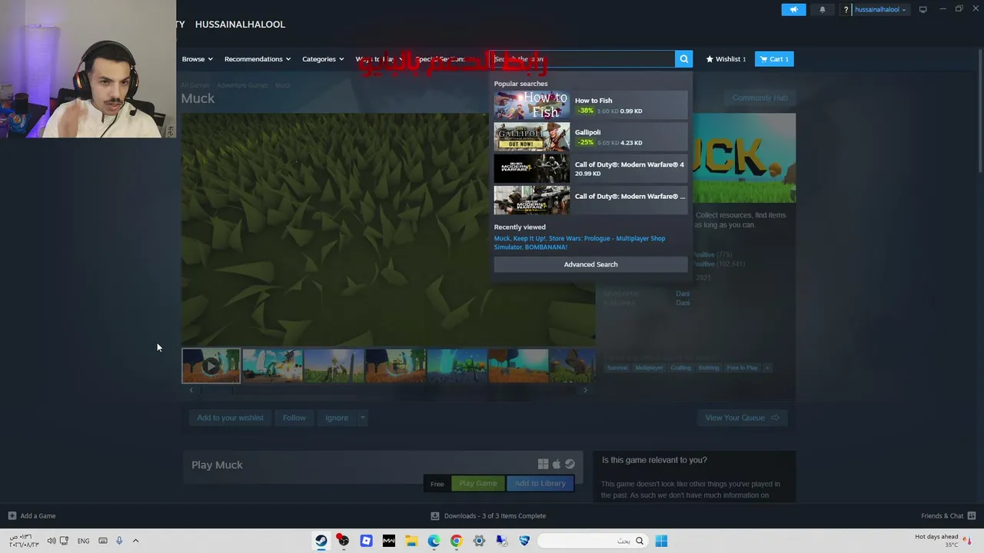Click Add to Library button
This screenshot has height=553, width=984.
[540, 483]
